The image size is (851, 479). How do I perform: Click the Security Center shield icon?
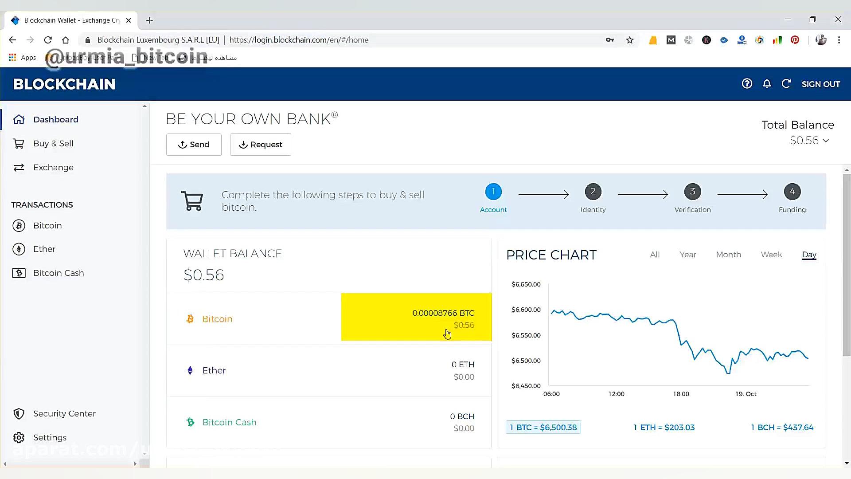[19, 414]
